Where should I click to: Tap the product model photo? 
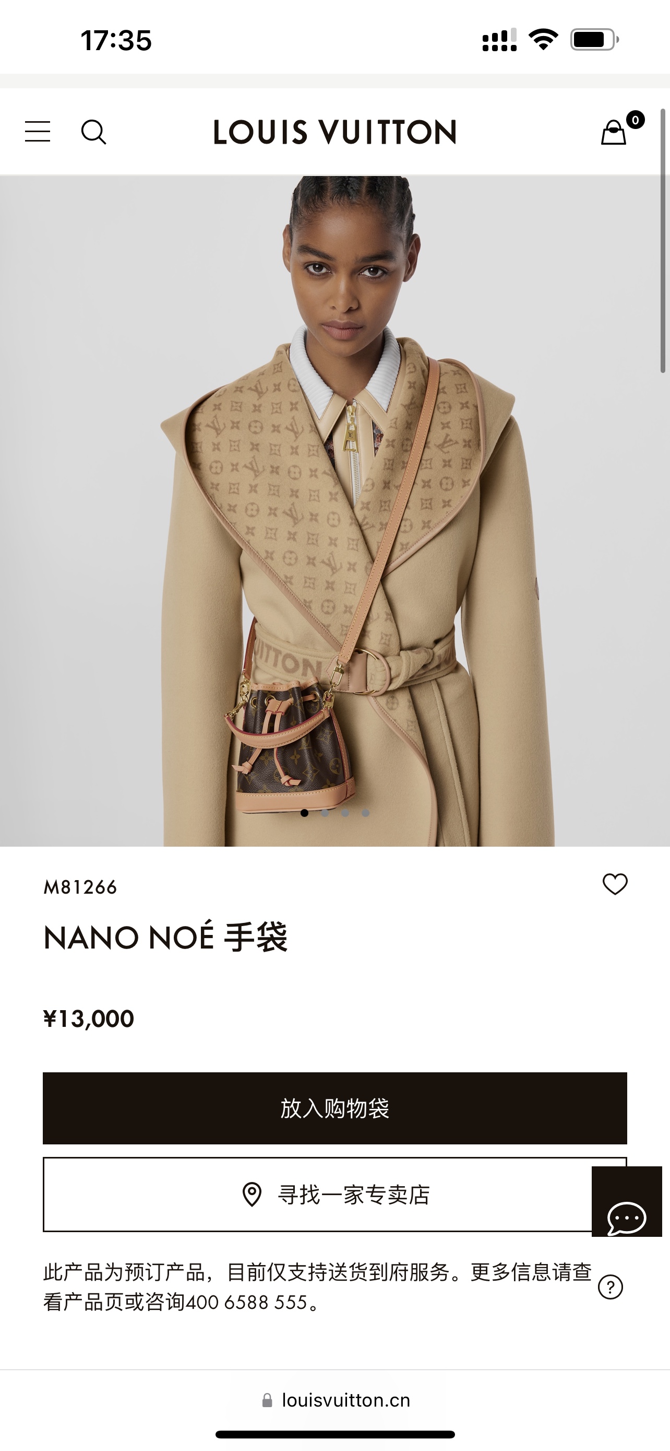[x=334, y=511]
